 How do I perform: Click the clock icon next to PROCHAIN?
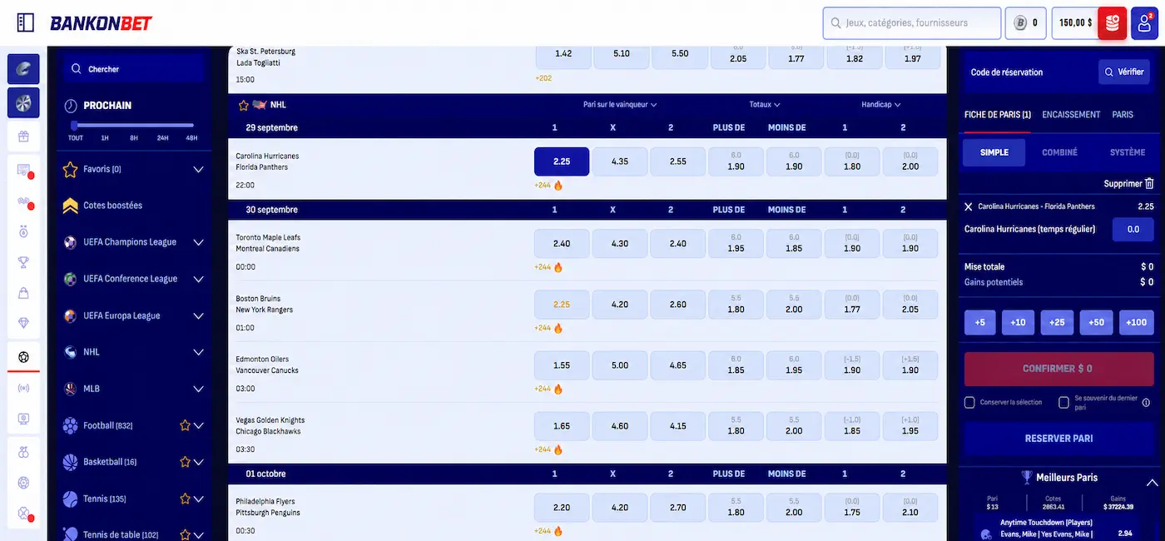coord(71,106)
